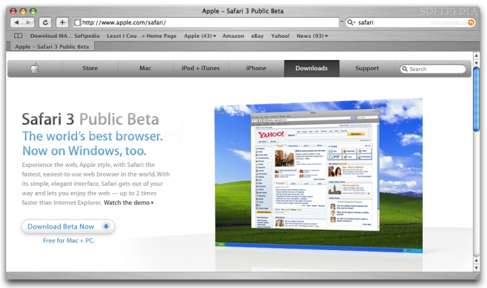Reload the page with the refresh button
The height and width of the screenshot is (288, 487).
pos(45,22)
